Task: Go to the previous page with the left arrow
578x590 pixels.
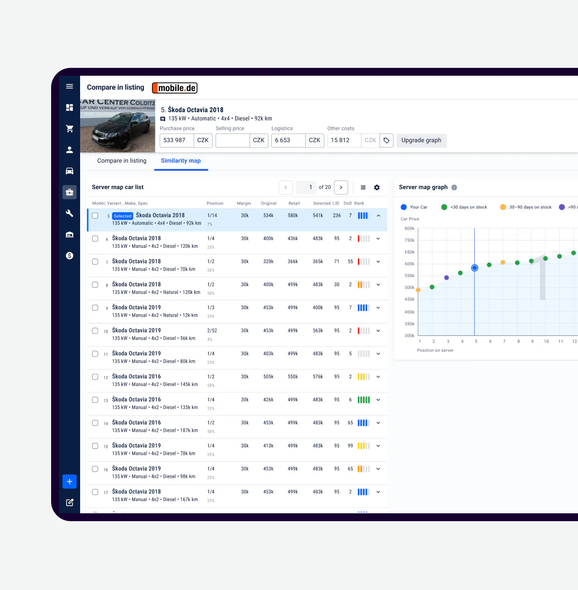Action: click(286, 187)
